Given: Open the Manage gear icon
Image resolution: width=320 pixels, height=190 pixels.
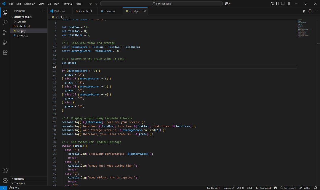Looking at the screenshot, I should [5, 181].
